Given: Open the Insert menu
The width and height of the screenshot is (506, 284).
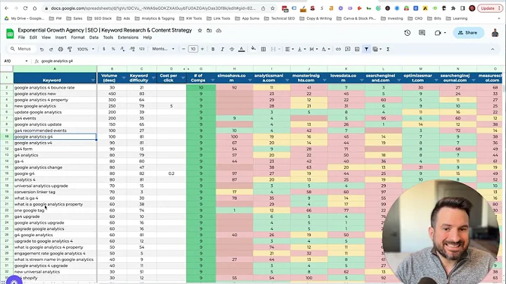Looking at the screenshot, I should (60, 37).
